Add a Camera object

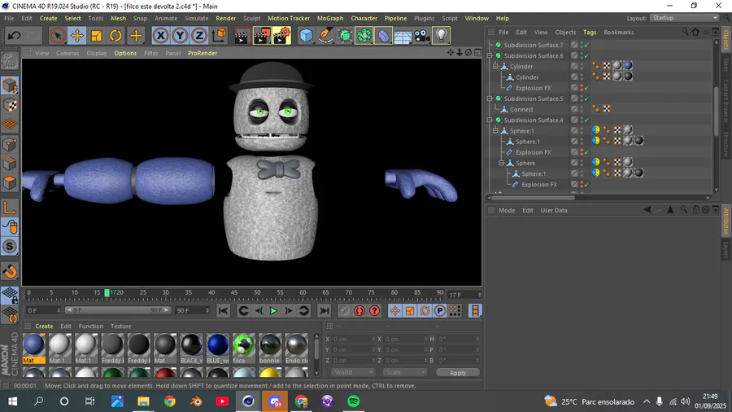click(x=421, y=36)
